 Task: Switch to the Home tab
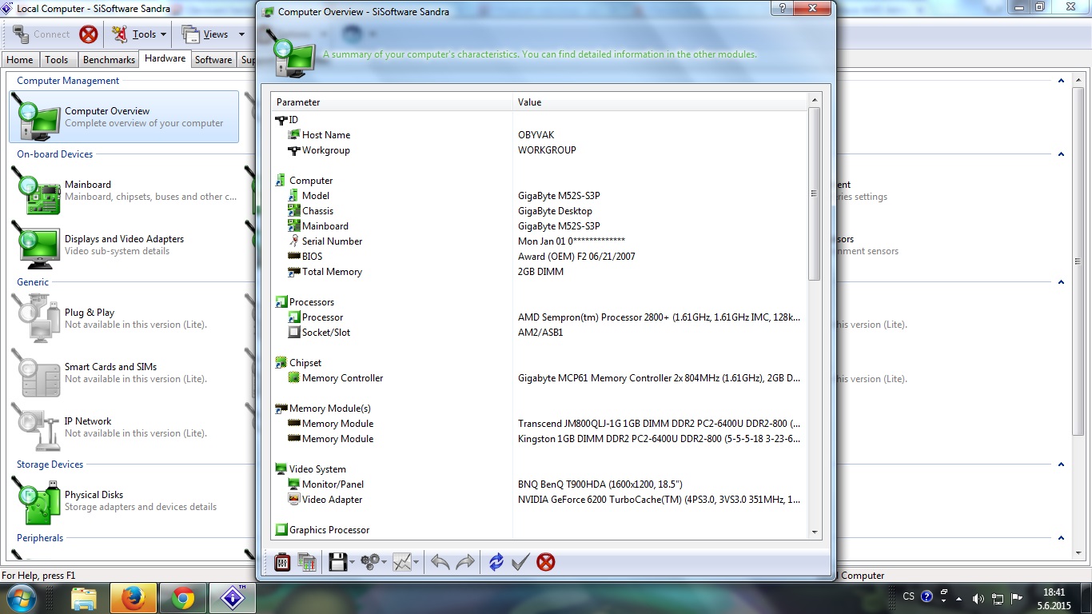click(x=20, y=60)
